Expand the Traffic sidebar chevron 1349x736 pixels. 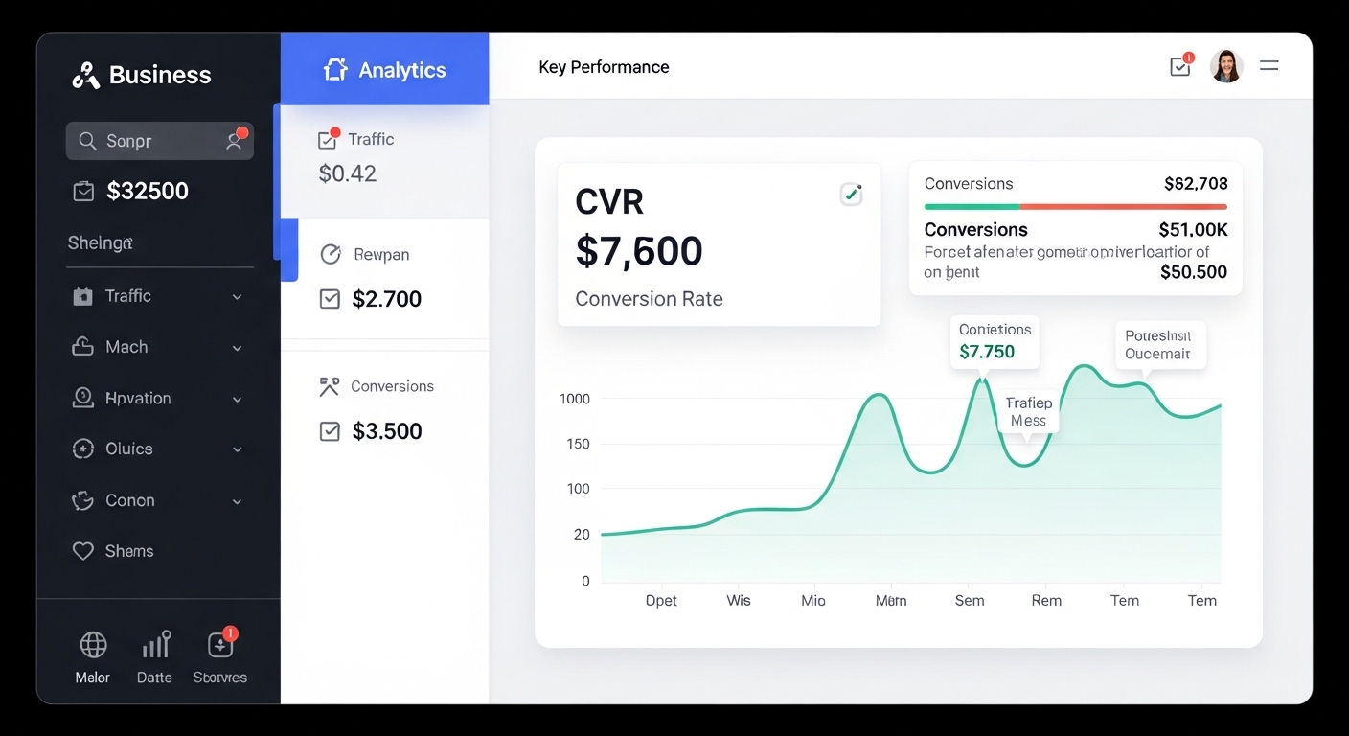237,297
